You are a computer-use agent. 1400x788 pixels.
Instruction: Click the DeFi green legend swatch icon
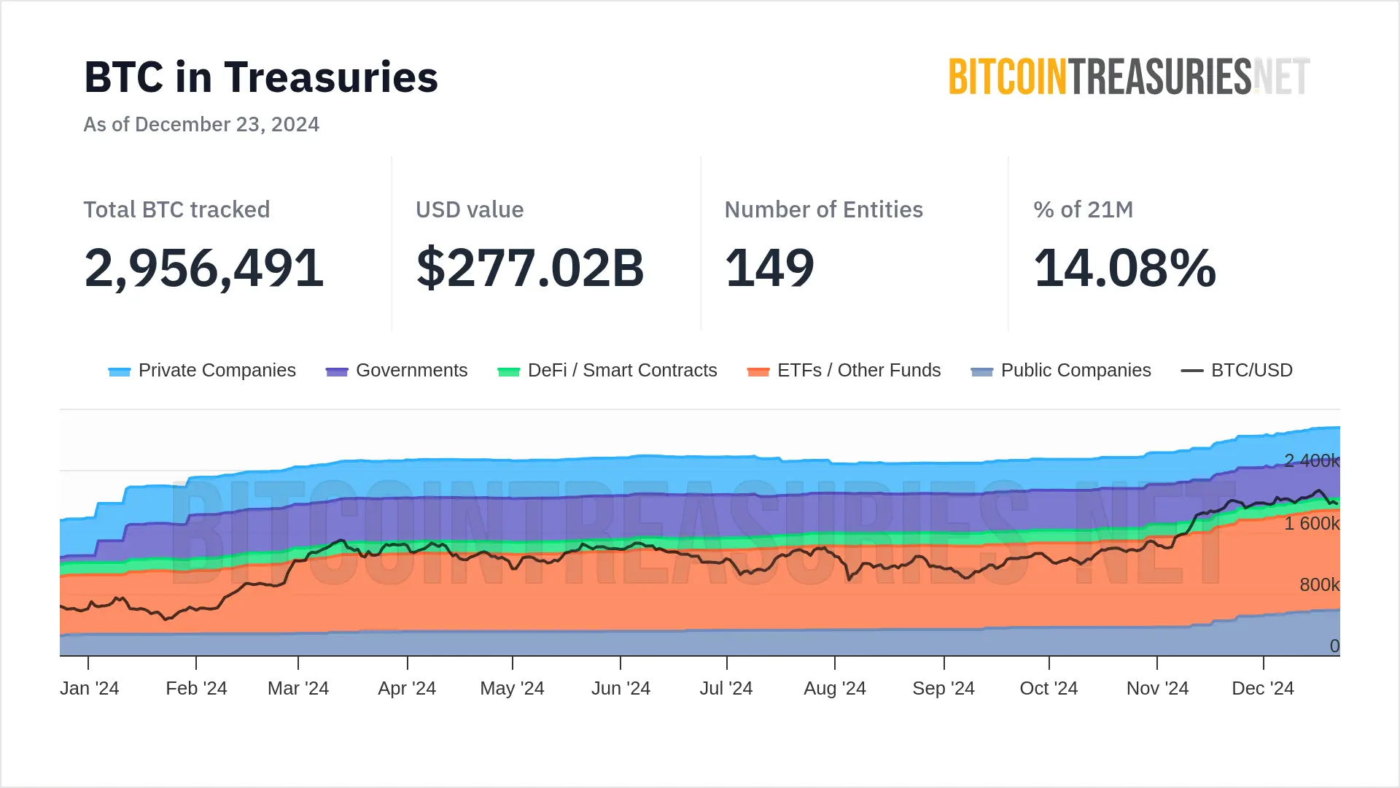click(508, 371)
